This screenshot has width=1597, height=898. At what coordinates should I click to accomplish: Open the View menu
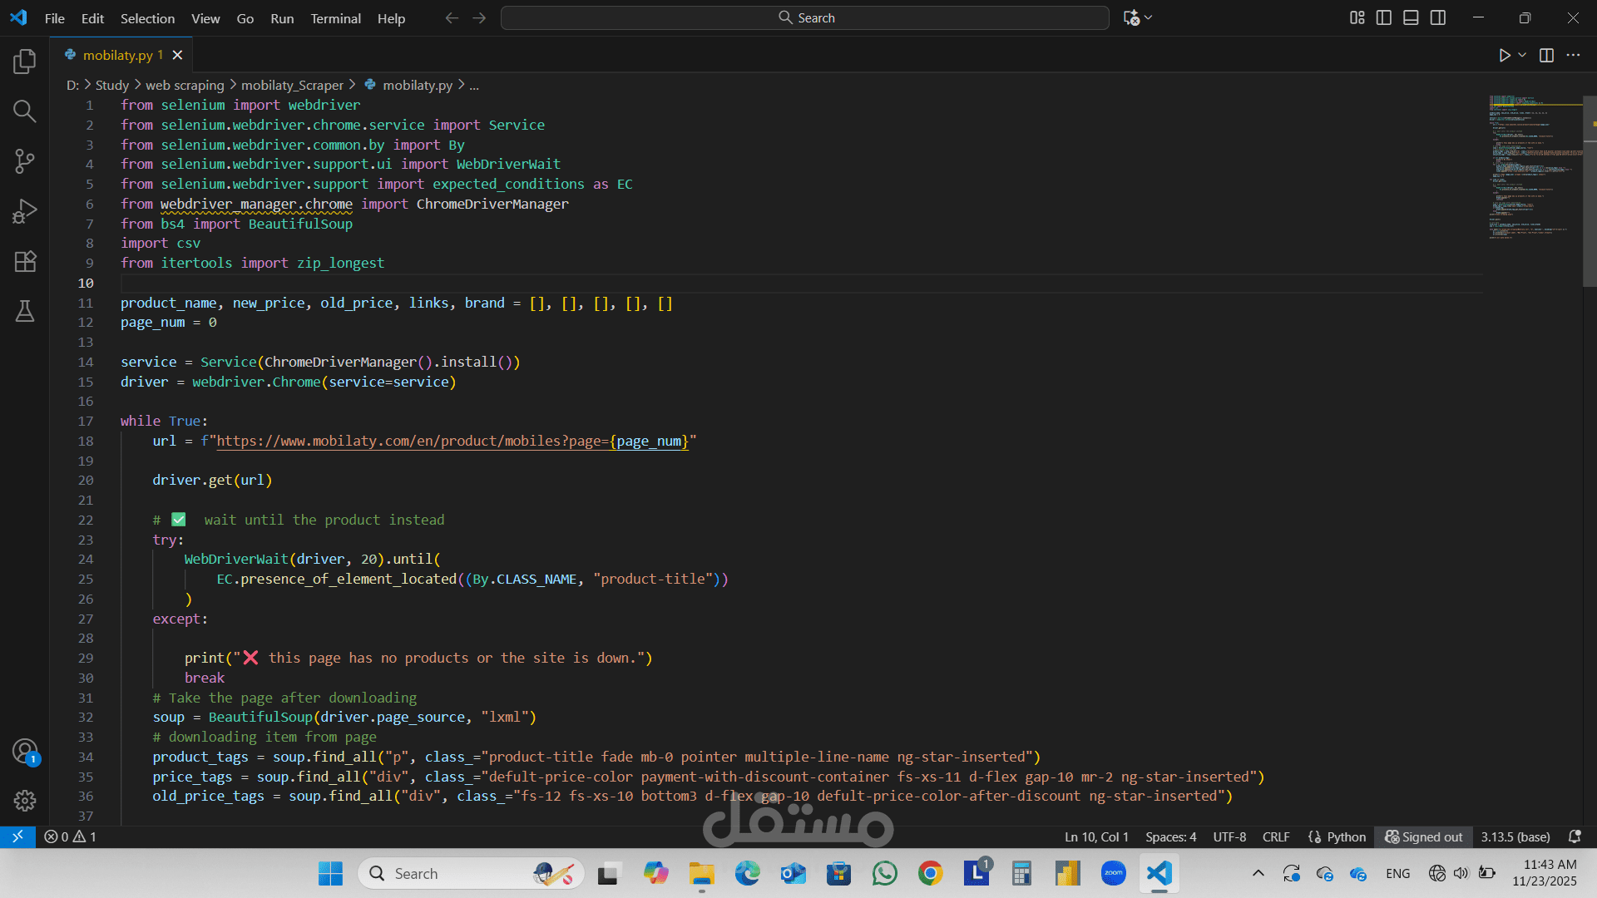(205, 18)
